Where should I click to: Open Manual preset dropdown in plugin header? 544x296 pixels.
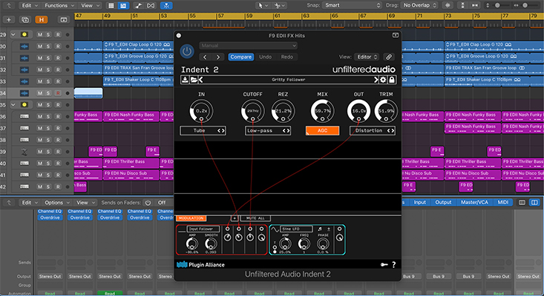click(249, 46)
